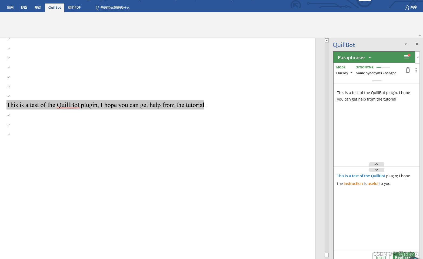Click the input text in the Paraphraser box

(x=374, y=96)
